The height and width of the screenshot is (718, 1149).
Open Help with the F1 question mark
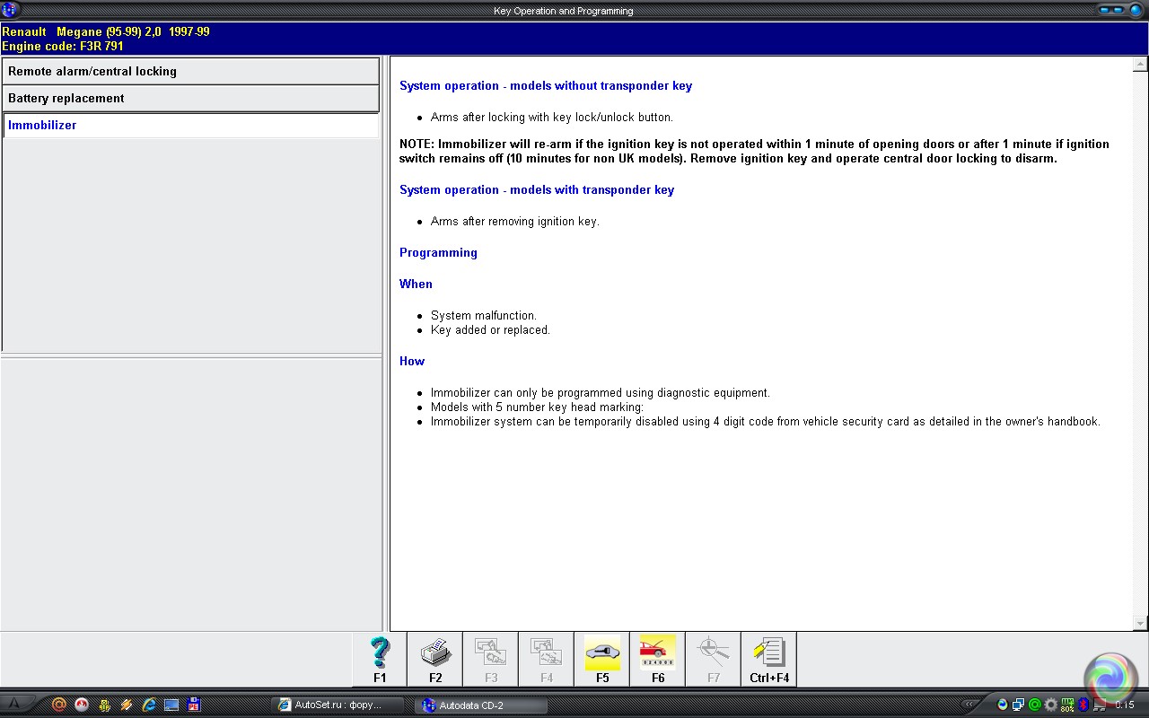(380, 659)
